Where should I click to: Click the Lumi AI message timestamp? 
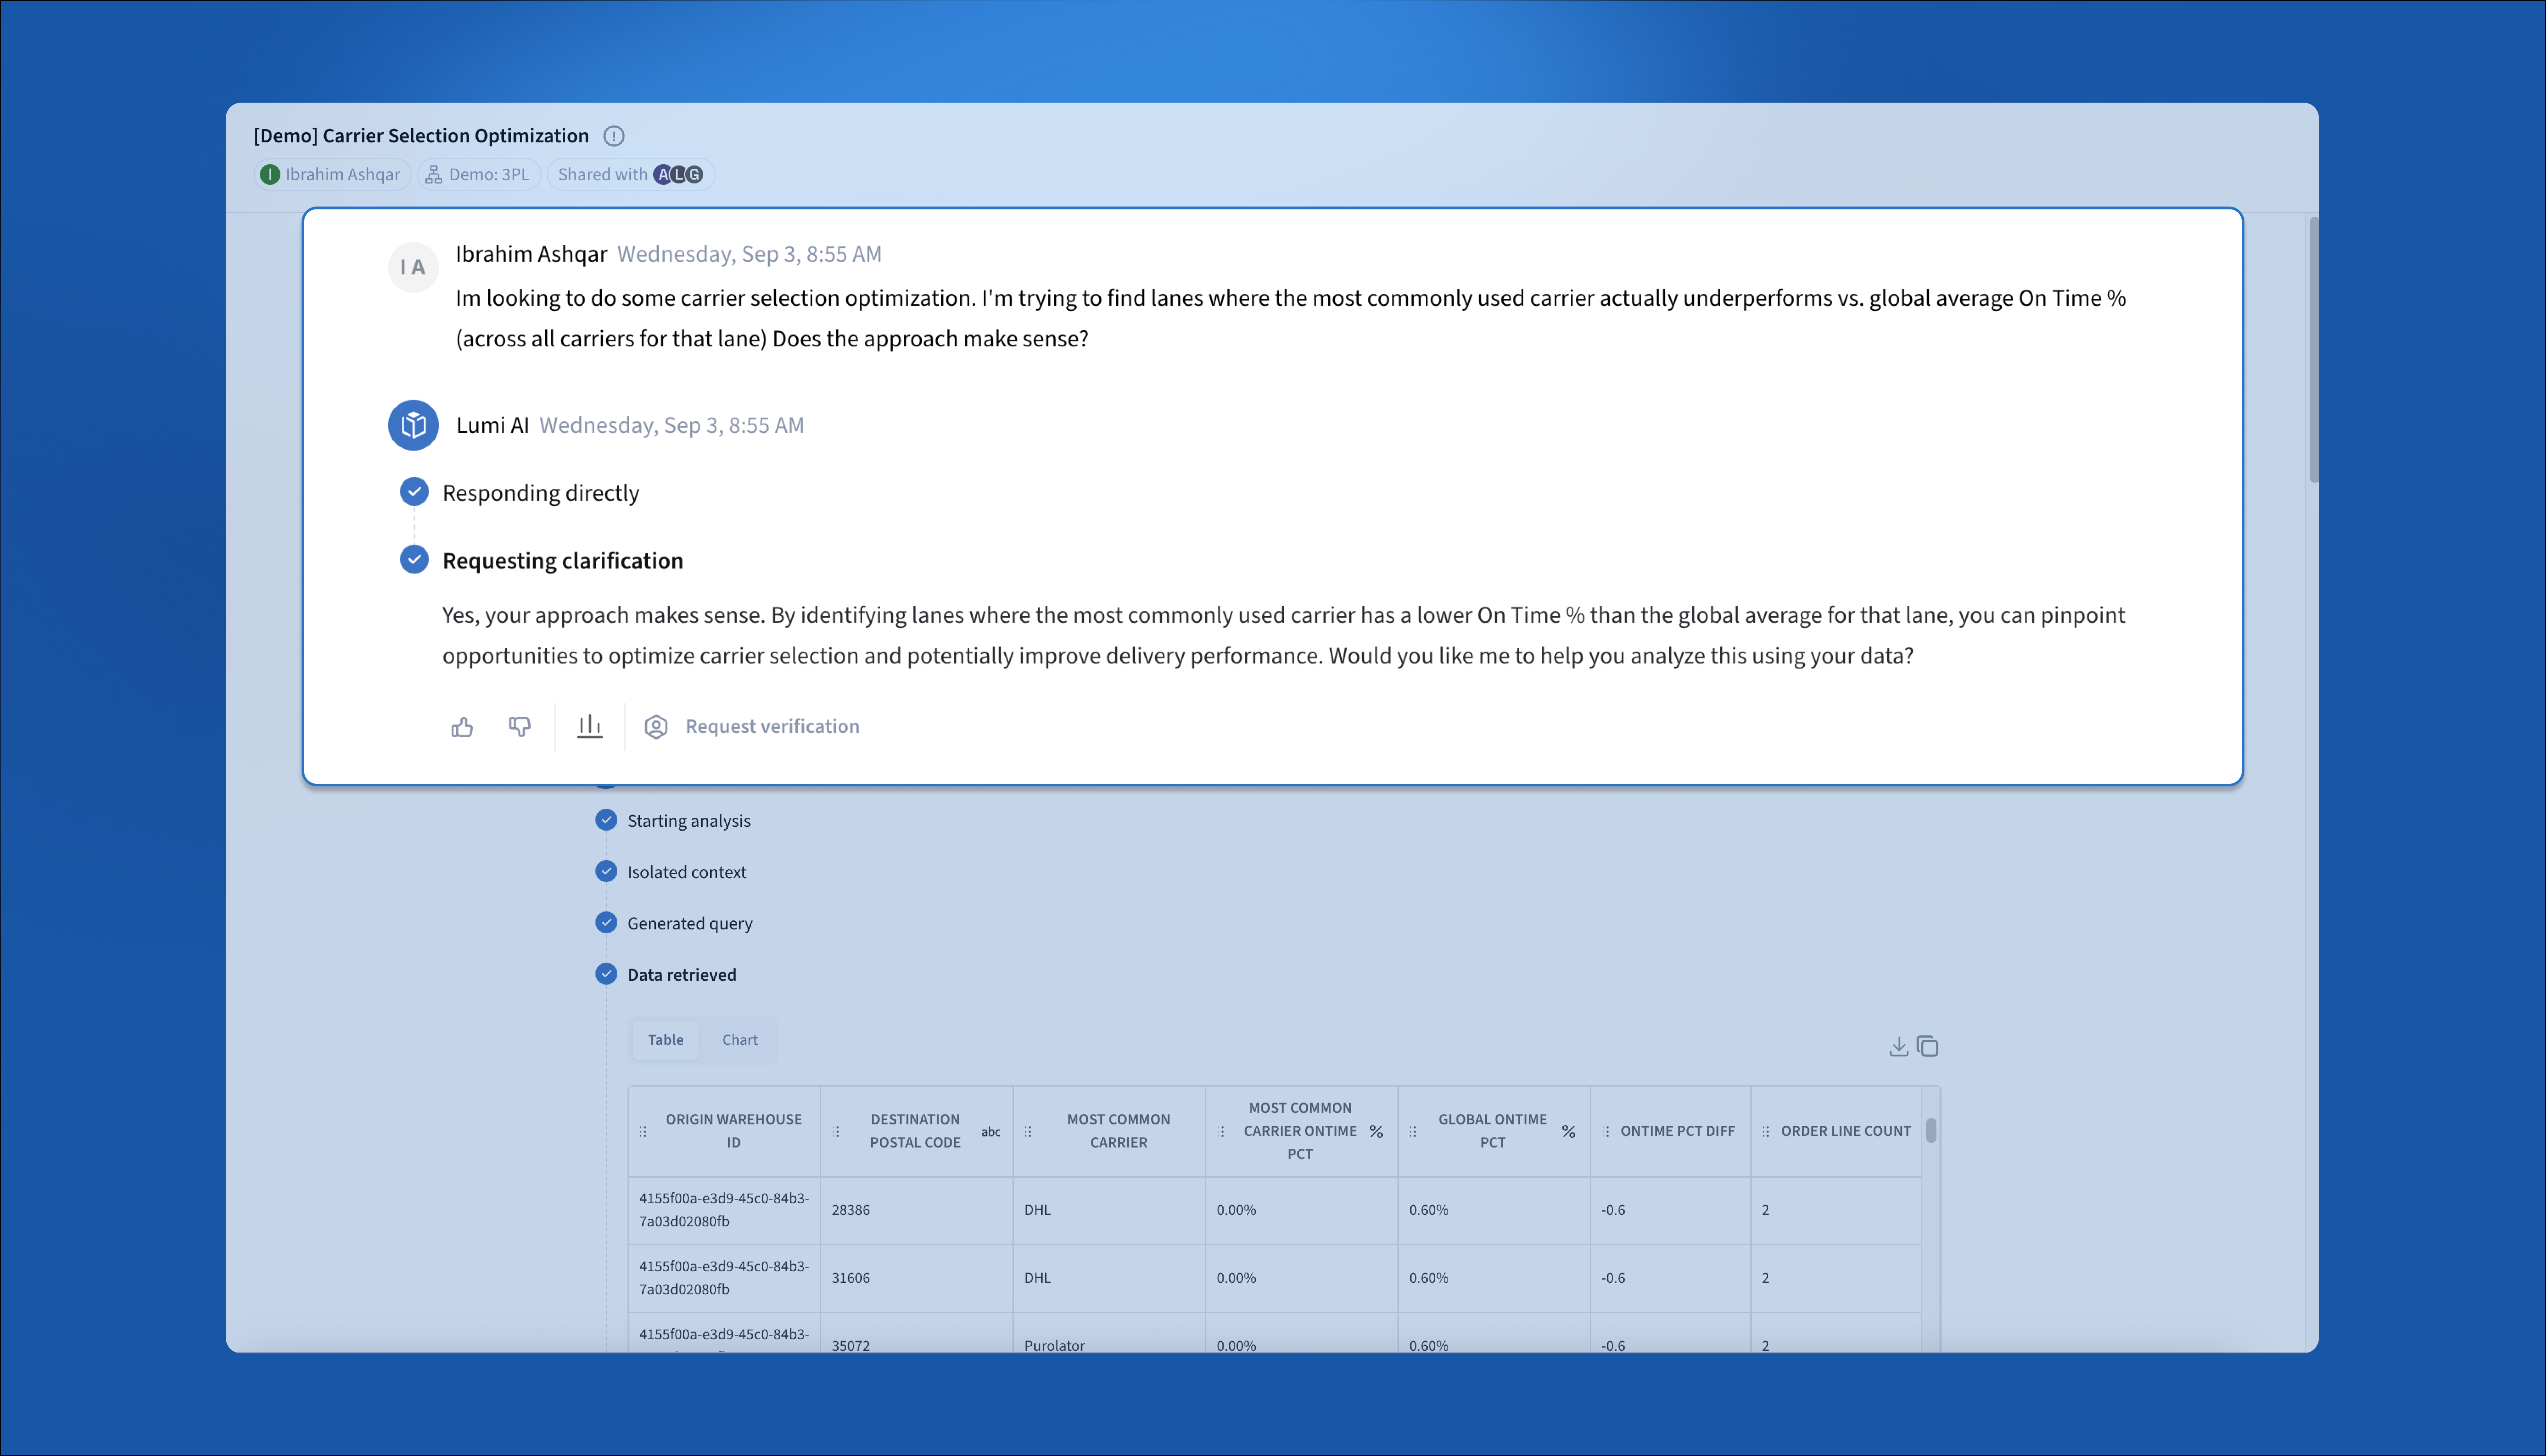pos(671,426)
